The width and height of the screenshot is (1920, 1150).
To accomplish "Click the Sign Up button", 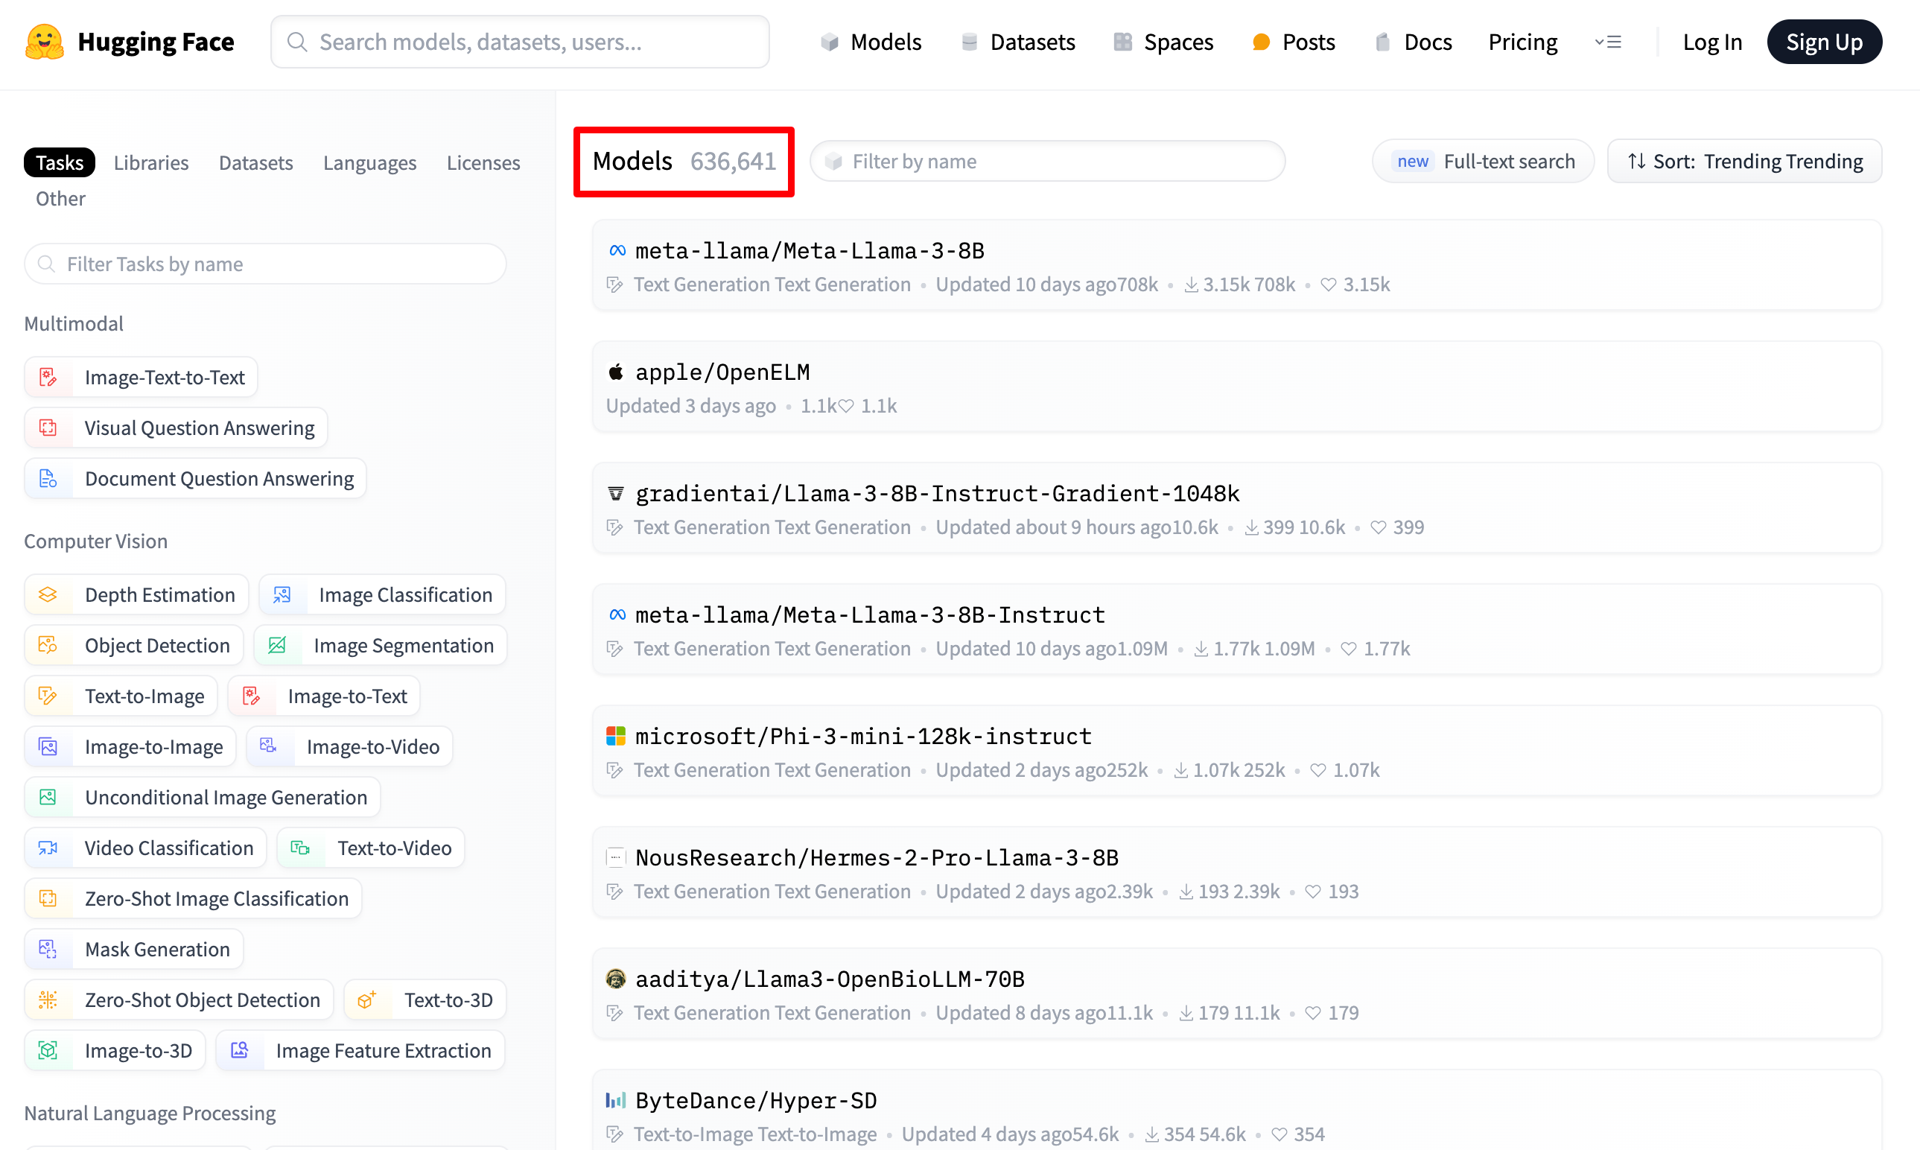I will click(x=1823, y=42).
